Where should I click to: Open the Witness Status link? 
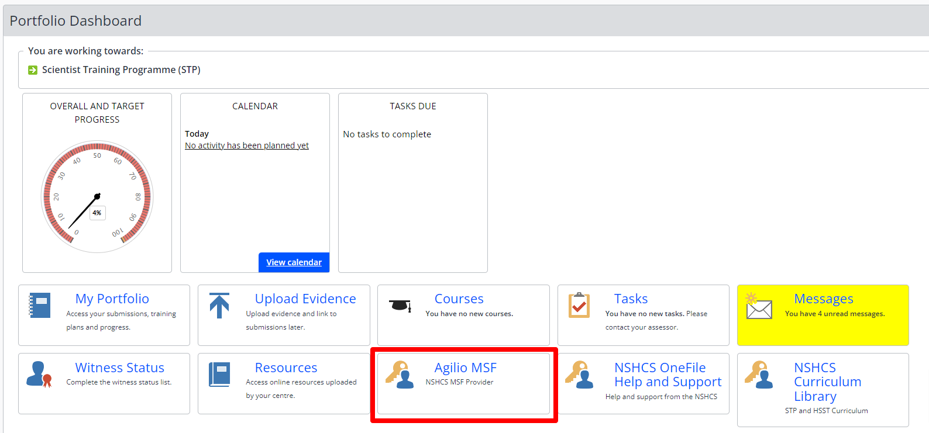tap(120, 368)
